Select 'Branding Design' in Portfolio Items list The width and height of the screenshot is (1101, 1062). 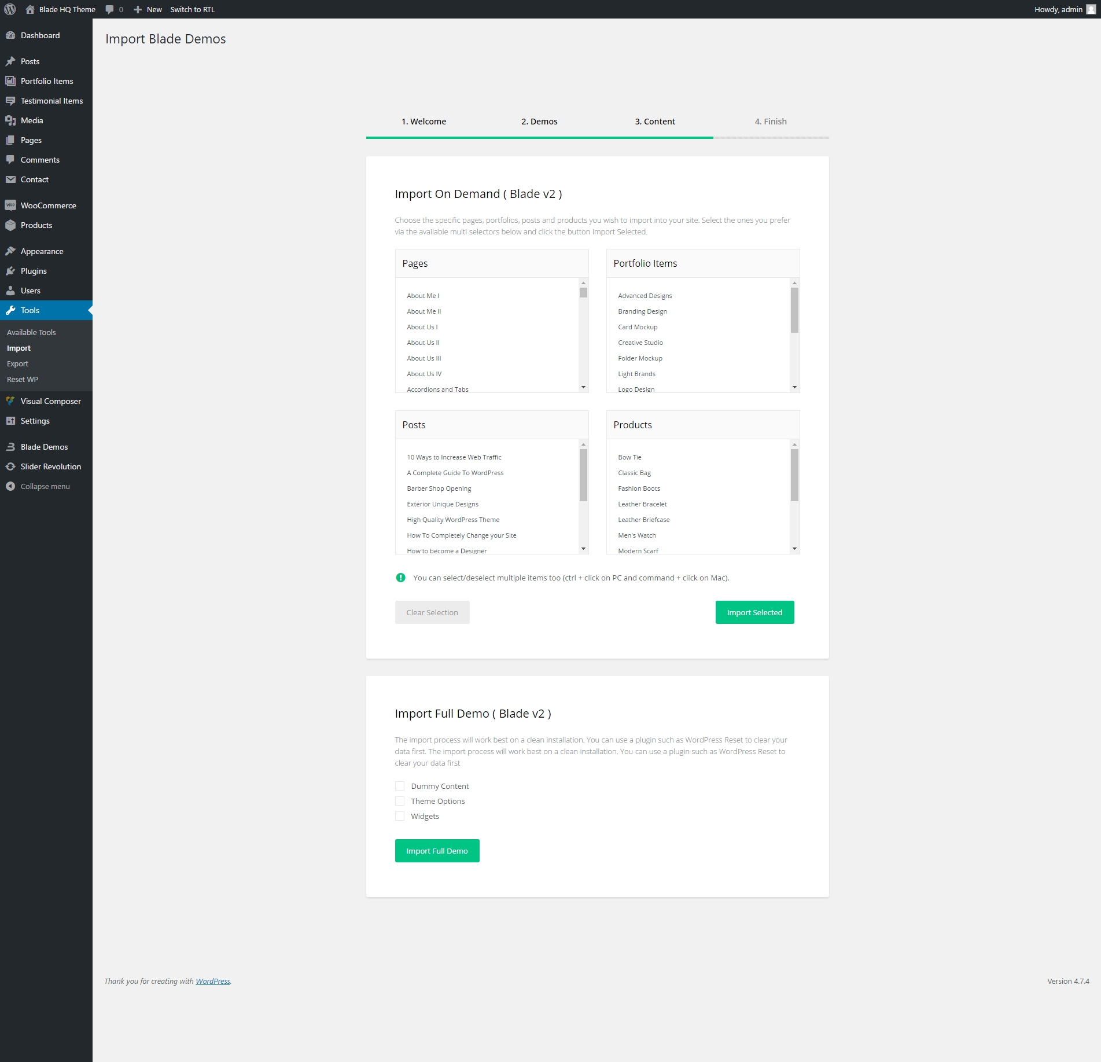(x=642, y=311)
